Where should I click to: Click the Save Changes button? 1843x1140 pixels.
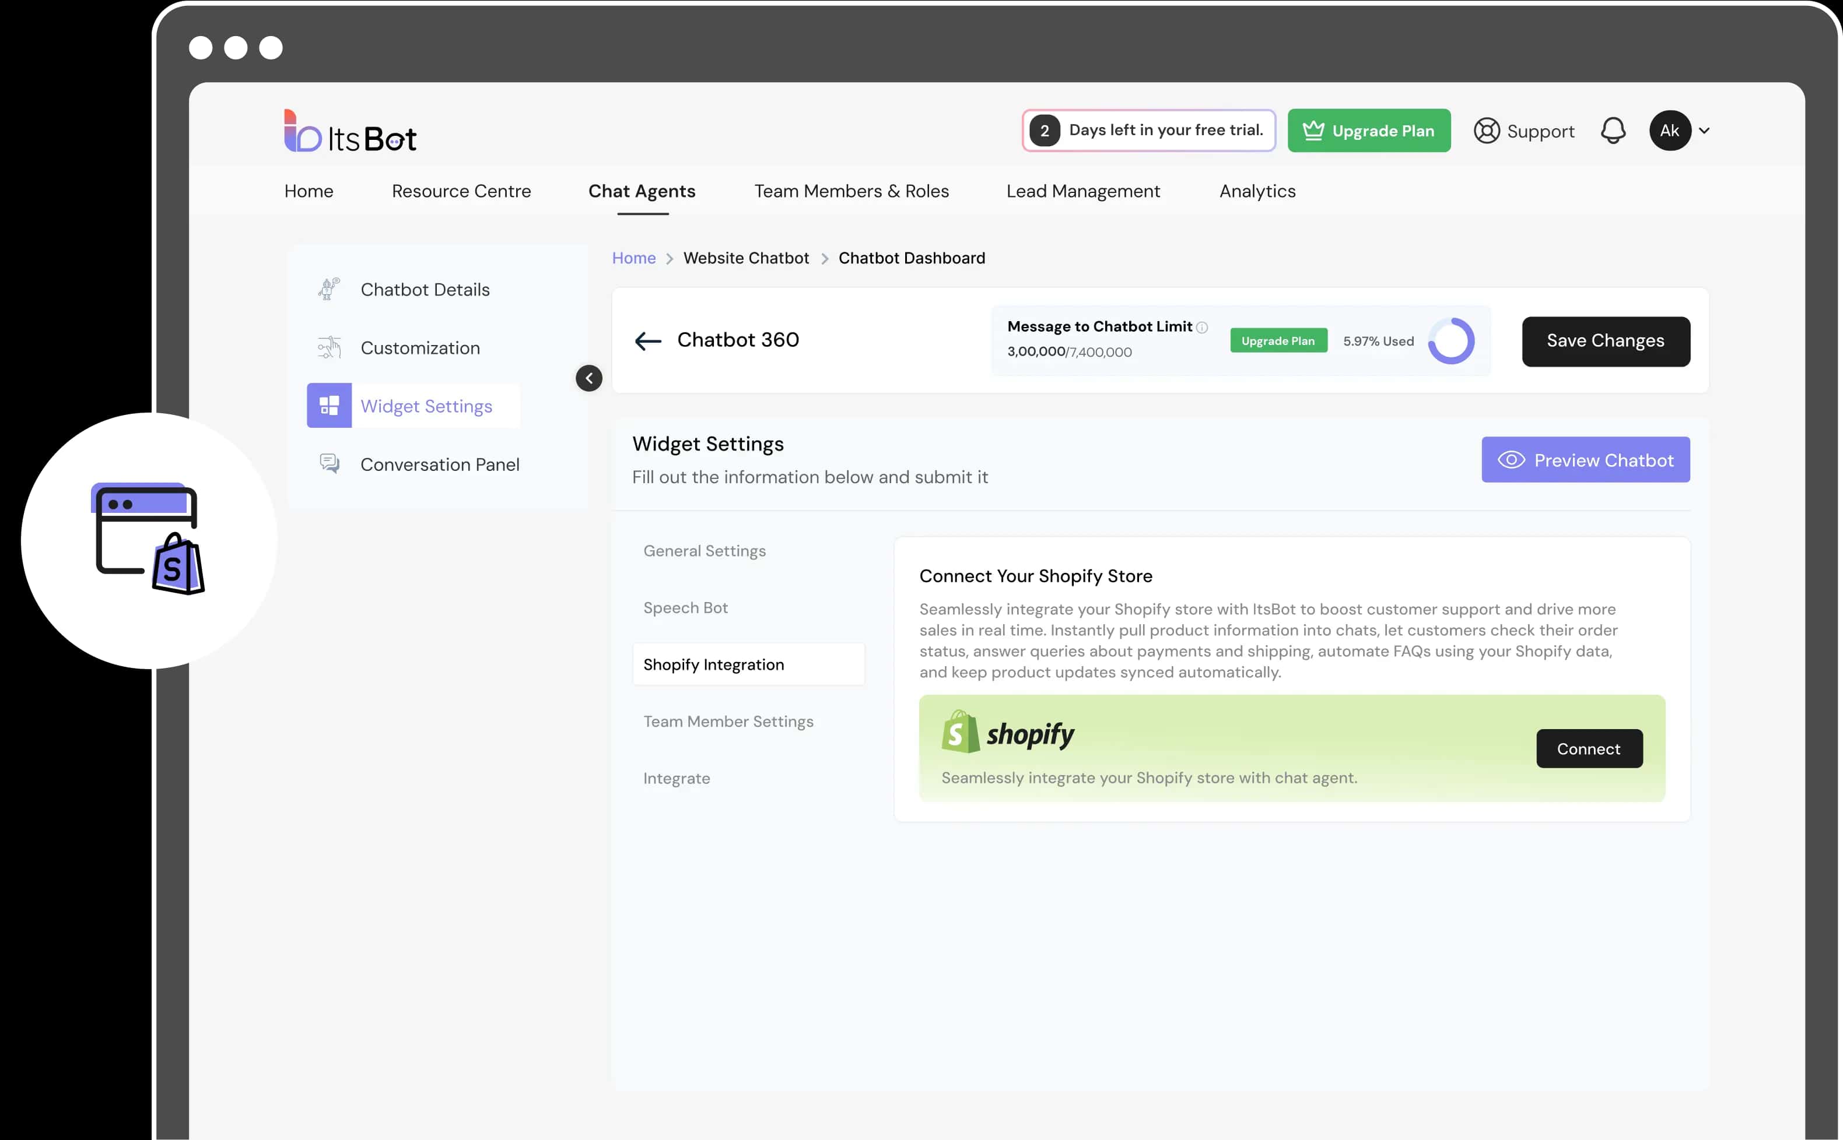coord(1606,341)
